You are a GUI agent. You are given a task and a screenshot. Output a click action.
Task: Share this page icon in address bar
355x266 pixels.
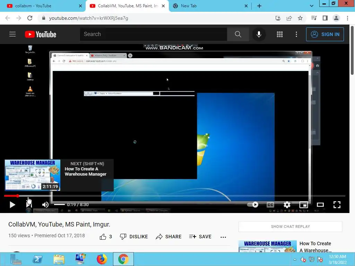click(289, 18)
